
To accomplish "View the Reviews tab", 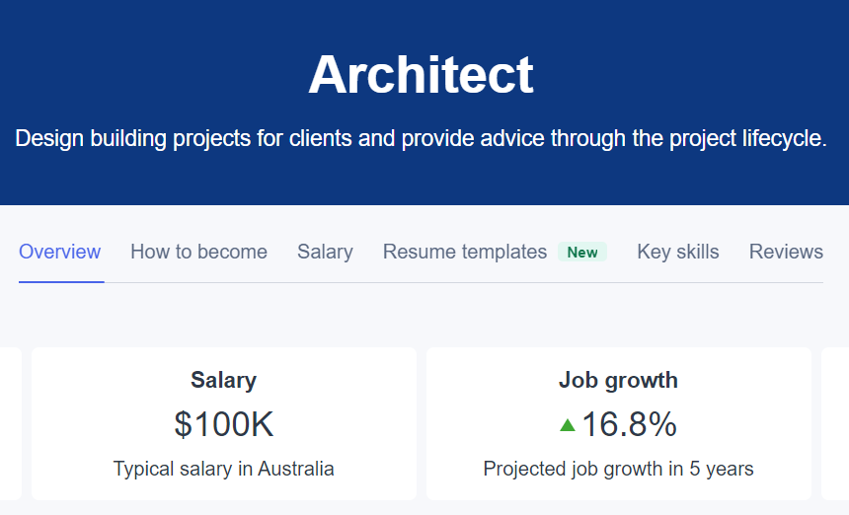I will 786,252.
